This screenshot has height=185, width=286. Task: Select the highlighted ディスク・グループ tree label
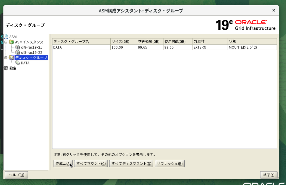[x=31, y=58]
